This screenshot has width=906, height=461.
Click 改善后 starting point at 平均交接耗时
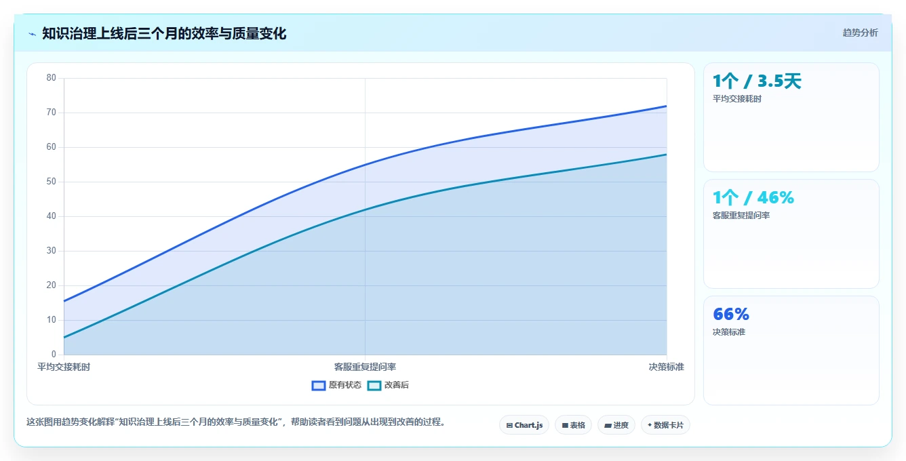point(64,338)
